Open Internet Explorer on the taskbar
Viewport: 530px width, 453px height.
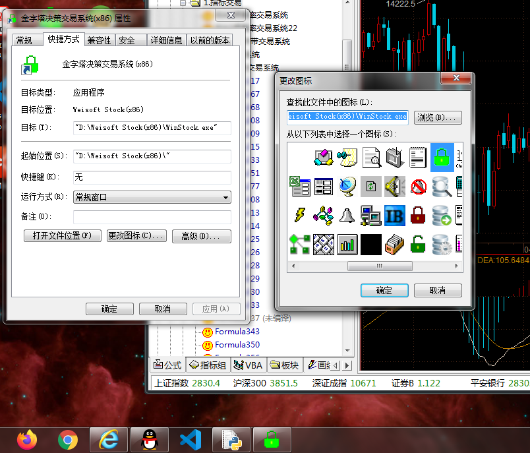click(109, 440)
